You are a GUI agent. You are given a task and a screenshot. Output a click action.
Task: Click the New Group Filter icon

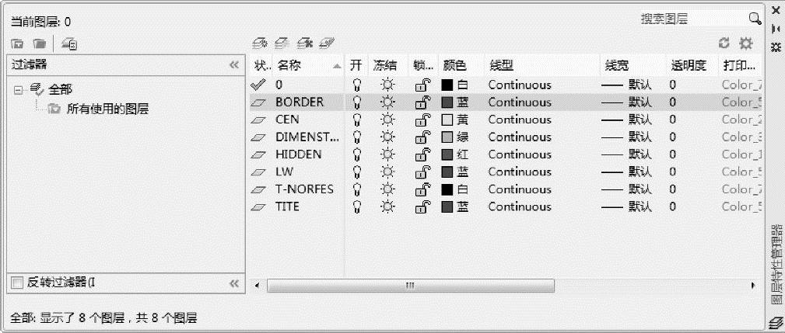coord(38,45)
